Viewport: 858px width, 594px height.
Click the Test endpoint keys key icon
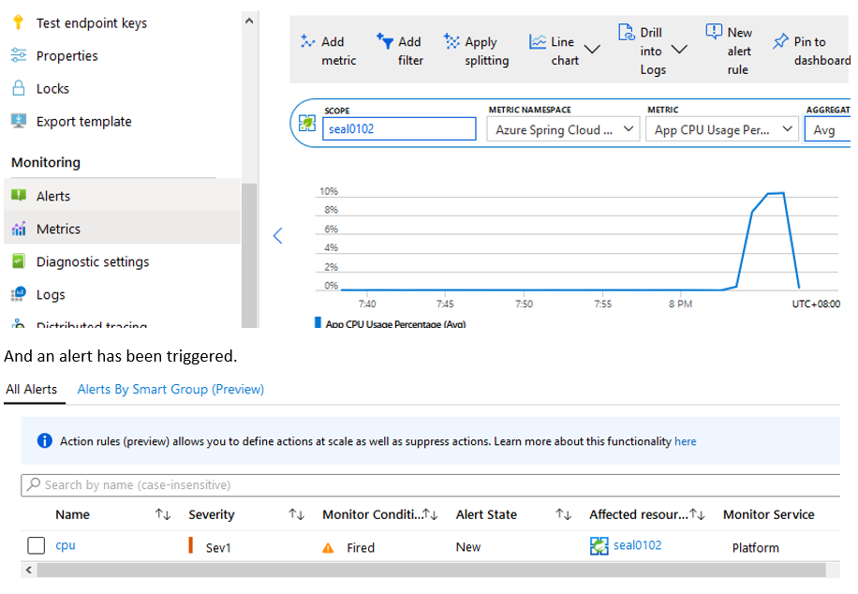(x=18, y=22)
